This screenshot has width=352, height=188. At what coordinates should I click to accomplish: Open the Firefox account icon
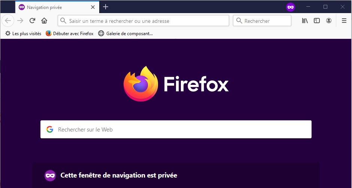pyautogui.click(x=329, y=21)
